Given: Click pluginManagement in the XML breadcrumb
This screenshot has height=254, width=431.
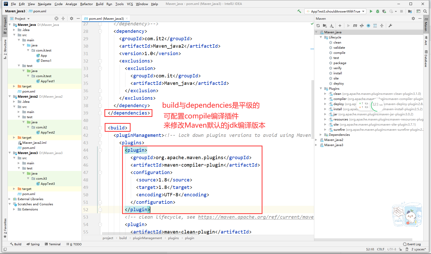Looking at the screenshot, I should click(x=147, y=238).
